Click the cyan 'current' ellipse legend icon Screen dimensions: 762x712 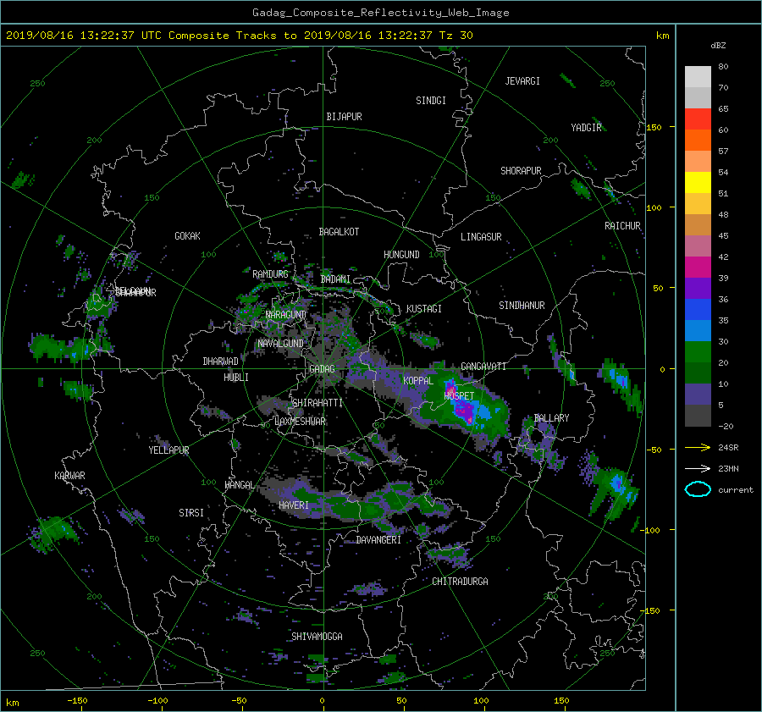click(x=698, y=489)
